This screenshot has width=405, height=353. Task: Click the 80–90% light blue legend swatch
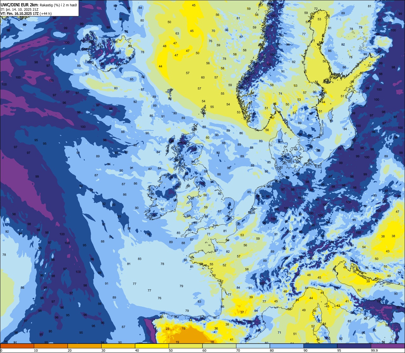coord(287,346)
